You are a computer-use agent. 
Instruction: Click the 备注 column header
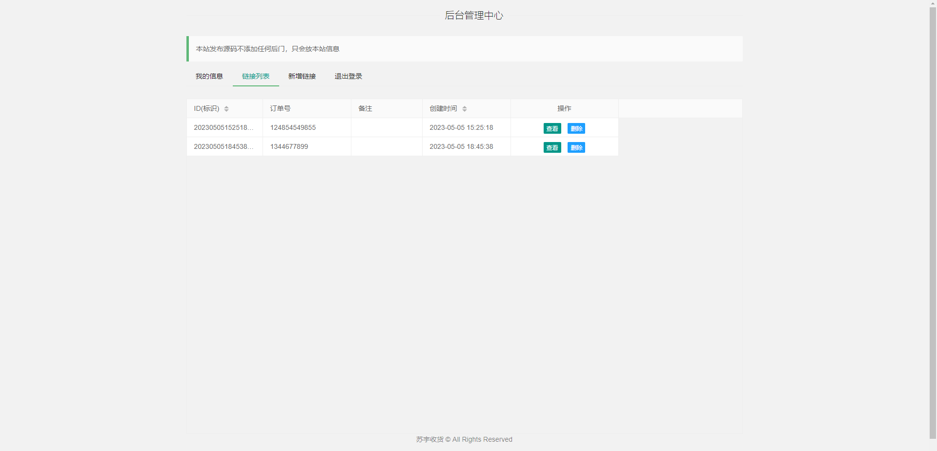(365, 108)
